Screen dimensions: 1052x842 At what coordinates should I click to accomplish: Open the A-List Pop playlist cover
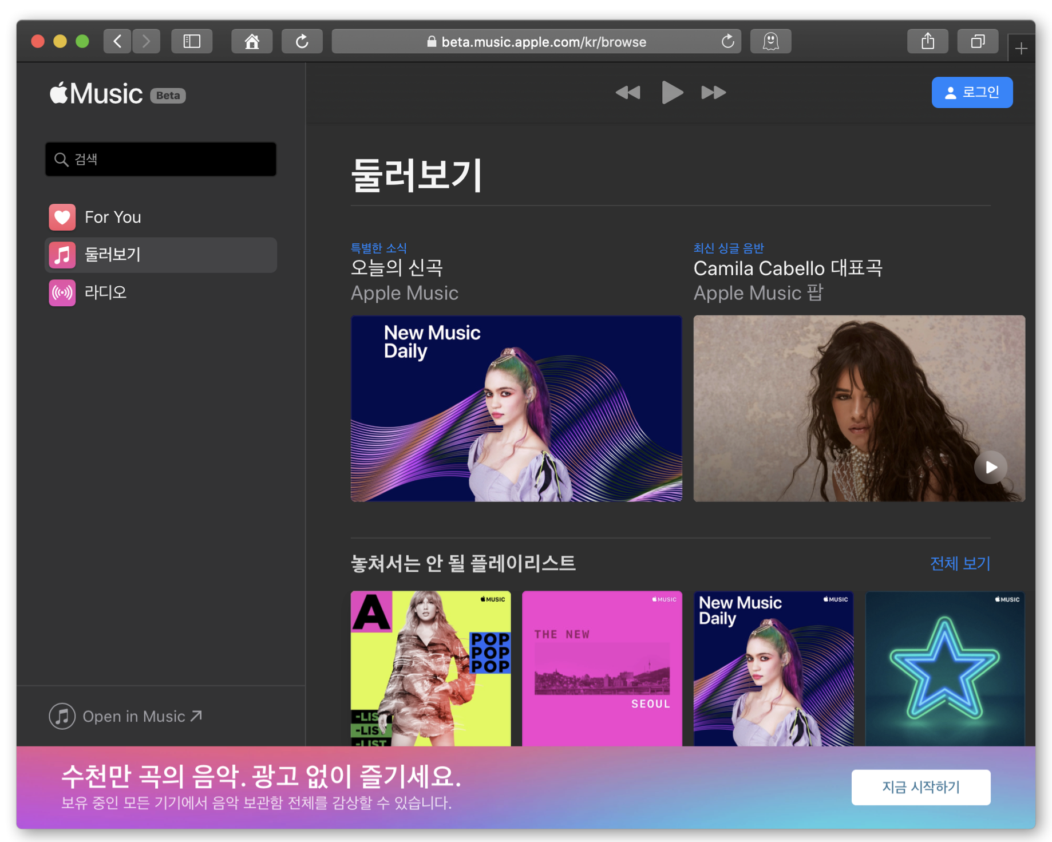[x=430, y=669]
